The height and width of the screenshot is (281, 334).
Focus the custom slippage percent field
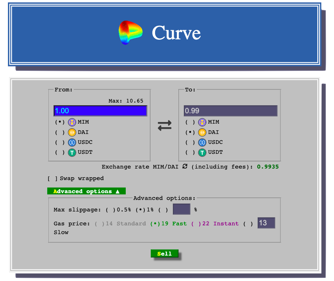tap(182, 209)
